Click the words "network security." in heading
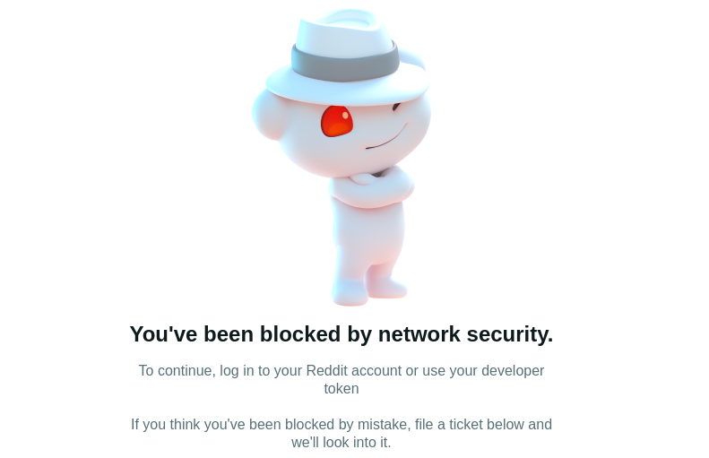This screenshot has width=709, height=458. coord(465,334)
